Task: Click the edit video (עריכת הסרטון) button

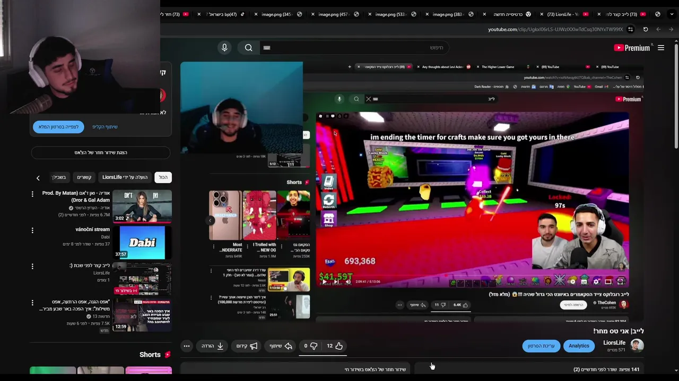Action: point(541,346)
